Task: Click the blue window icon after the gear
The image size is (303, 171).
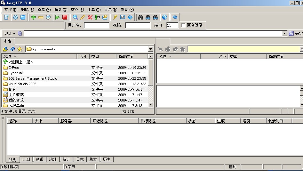Action: tap(23, 17)
